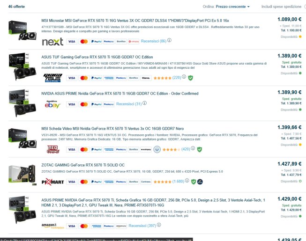Toggle Includi spese spedizione option
The width and height of the screenshot is (306, 241).
pos(305,7)
